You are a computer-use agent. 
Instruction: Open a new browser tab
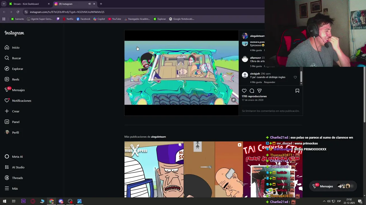coord(101,4)
